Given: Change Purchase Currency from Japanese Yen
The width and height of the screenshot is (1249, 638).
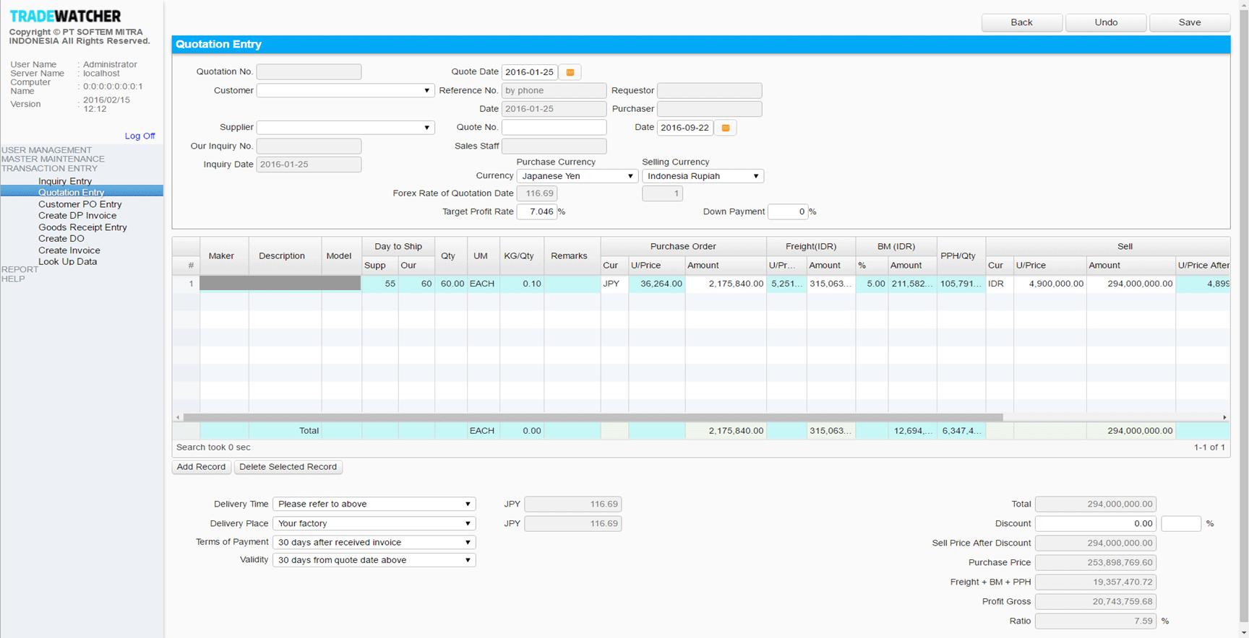Looking at the screenshot, I should (577, 176).
